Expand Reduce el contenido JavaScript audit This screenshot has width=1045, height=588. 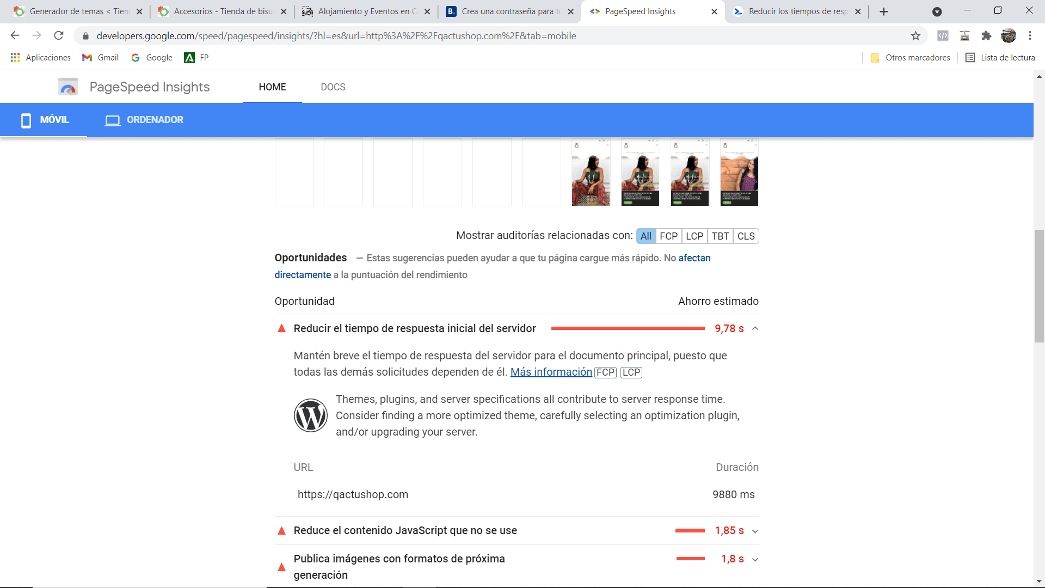point(755,531)
